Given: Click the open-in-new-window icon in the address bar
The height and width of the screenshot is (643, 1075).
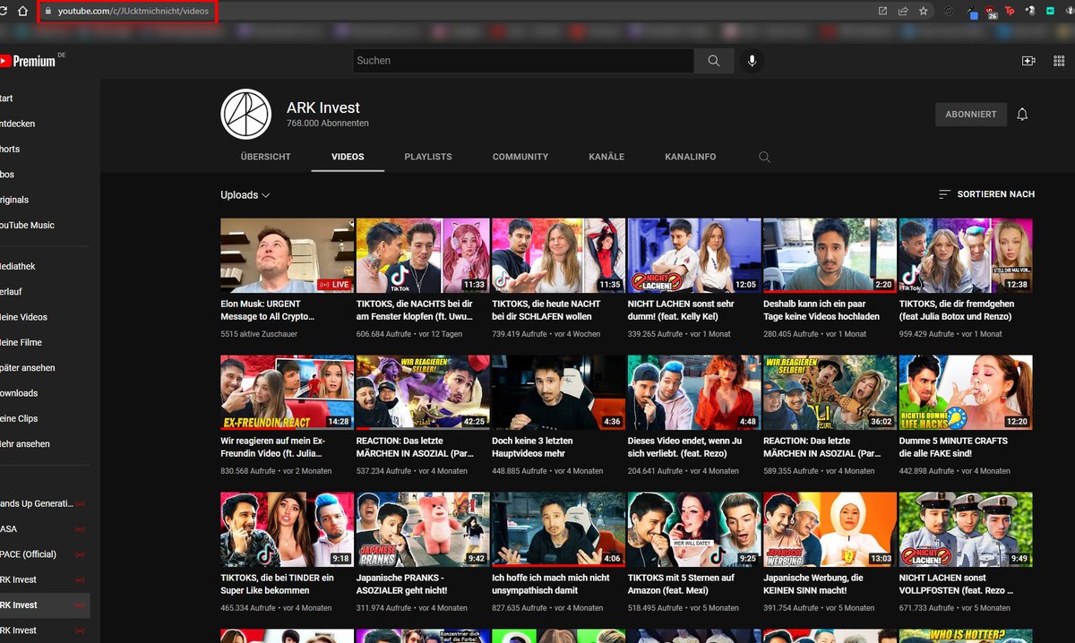Looking at the screenshot, I should pos(882,11).
